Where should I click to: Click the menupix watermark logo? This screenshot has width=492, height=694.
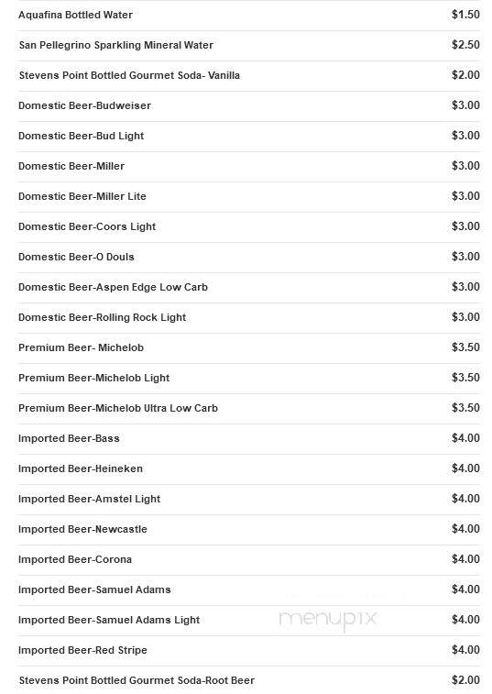(x=328, y=618)
